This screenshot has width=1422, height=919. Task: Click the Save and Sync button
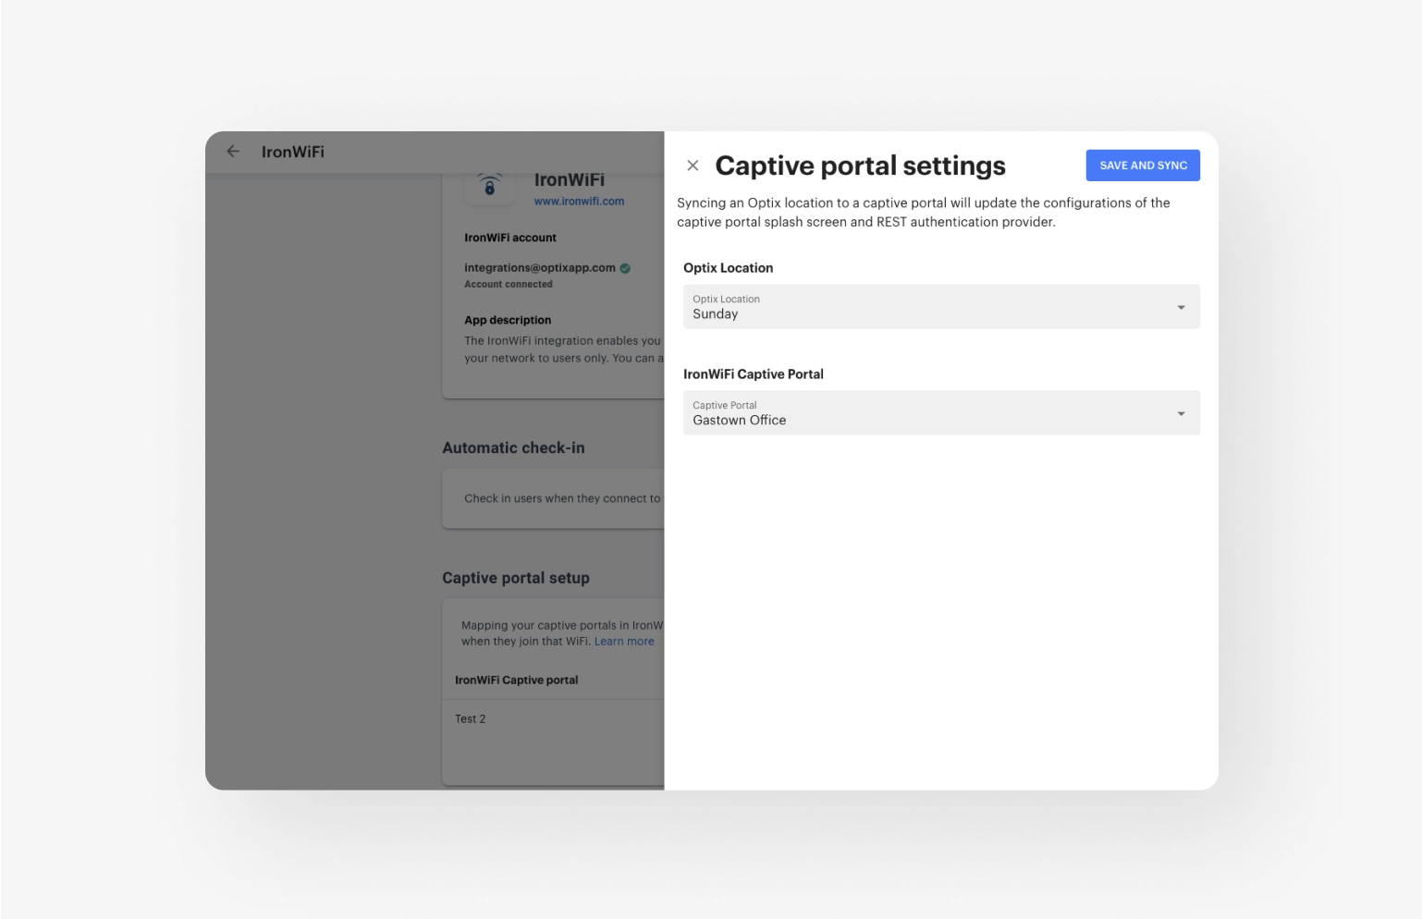(1143, 165)
